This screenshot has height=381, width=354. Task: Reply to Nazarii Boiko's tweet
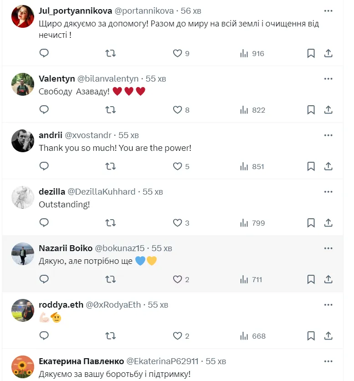tap(44, 279)
